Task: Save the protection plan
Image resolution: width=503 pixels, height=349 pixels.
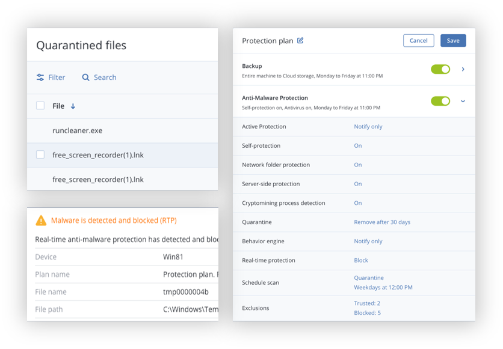Action: (x=453, y=41)
